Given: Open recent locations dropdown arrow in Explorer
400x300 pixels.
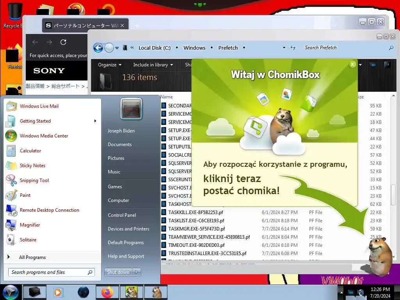Looking at the screenshot, I should coord(117,48).
